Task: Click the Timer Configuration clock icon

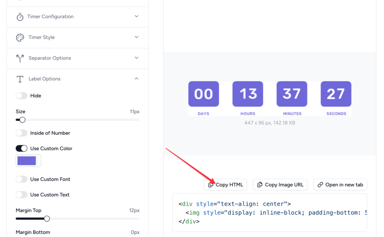Action: click(20, 16)
